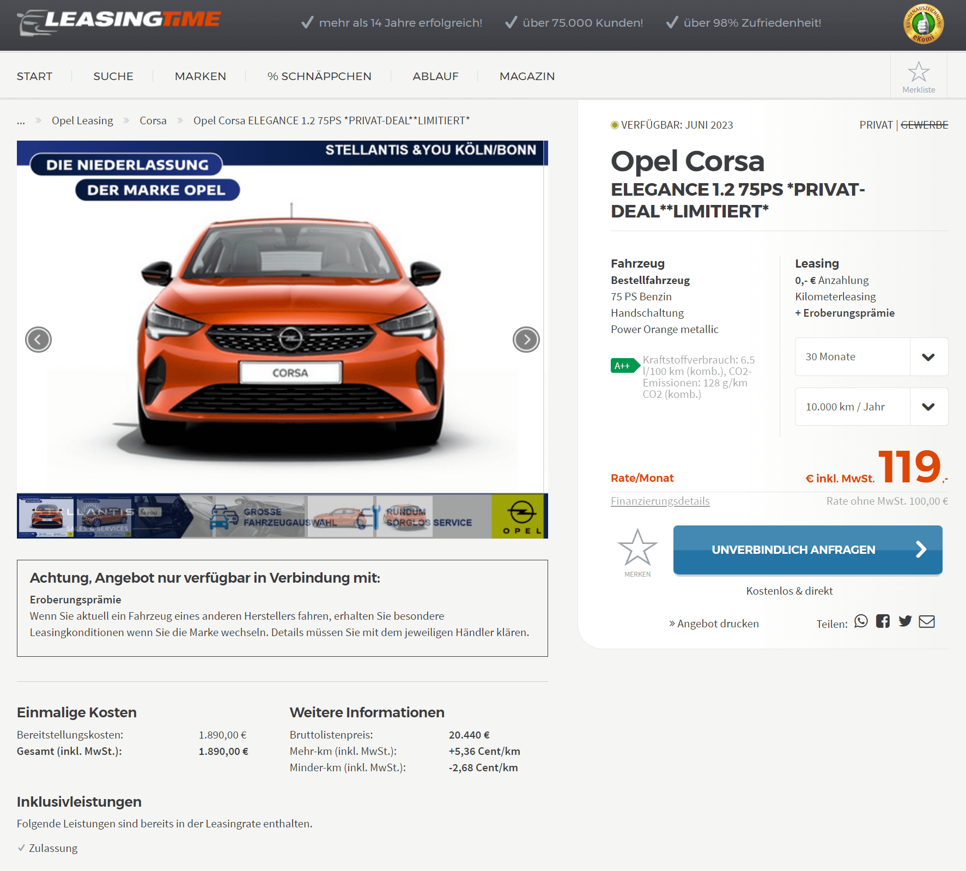Select the Rundum Sorglos Service thumbnail
This screenshot has width=966, height=871.
click(404, 516)
